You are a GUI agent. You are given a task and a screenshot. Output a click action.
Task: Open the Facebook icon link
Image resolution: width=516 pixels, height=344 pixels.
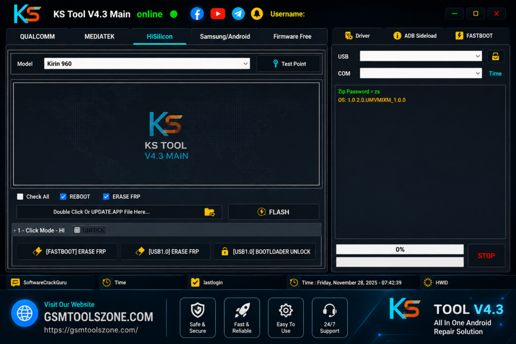click(197, 14)
